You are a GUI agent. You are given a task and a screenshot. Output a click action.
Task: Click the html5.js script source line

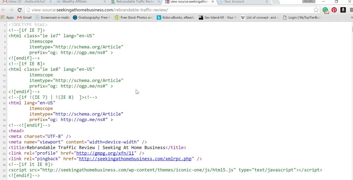click(165, 170)
